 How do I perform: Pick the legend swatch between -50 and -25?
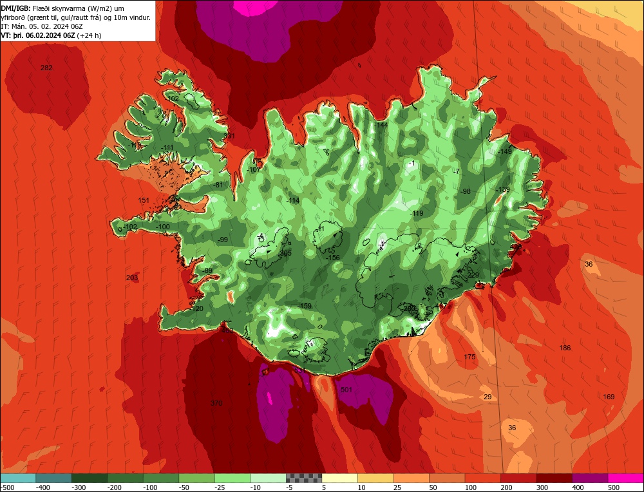pos(196,478)
